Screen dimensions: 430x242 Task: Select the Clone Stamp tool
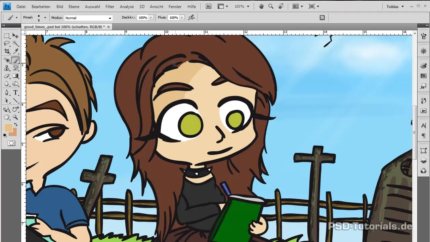pyautogui.click(x=7, y=68)
